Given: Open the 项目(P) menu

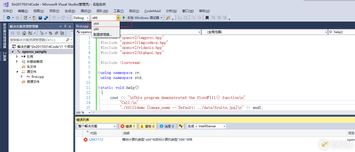Looking at the screenshot, I should click(54, 11).
